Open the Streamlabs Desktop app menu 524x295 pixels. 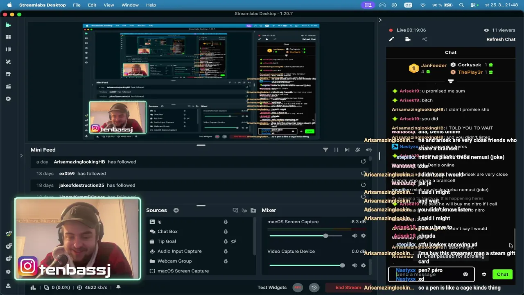click(x=43, y=5)
